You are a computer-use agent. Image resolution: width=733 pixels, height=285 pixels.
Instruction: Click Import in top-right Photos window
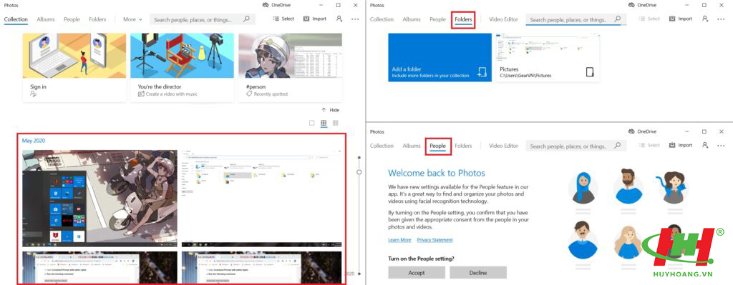[681, 19]
